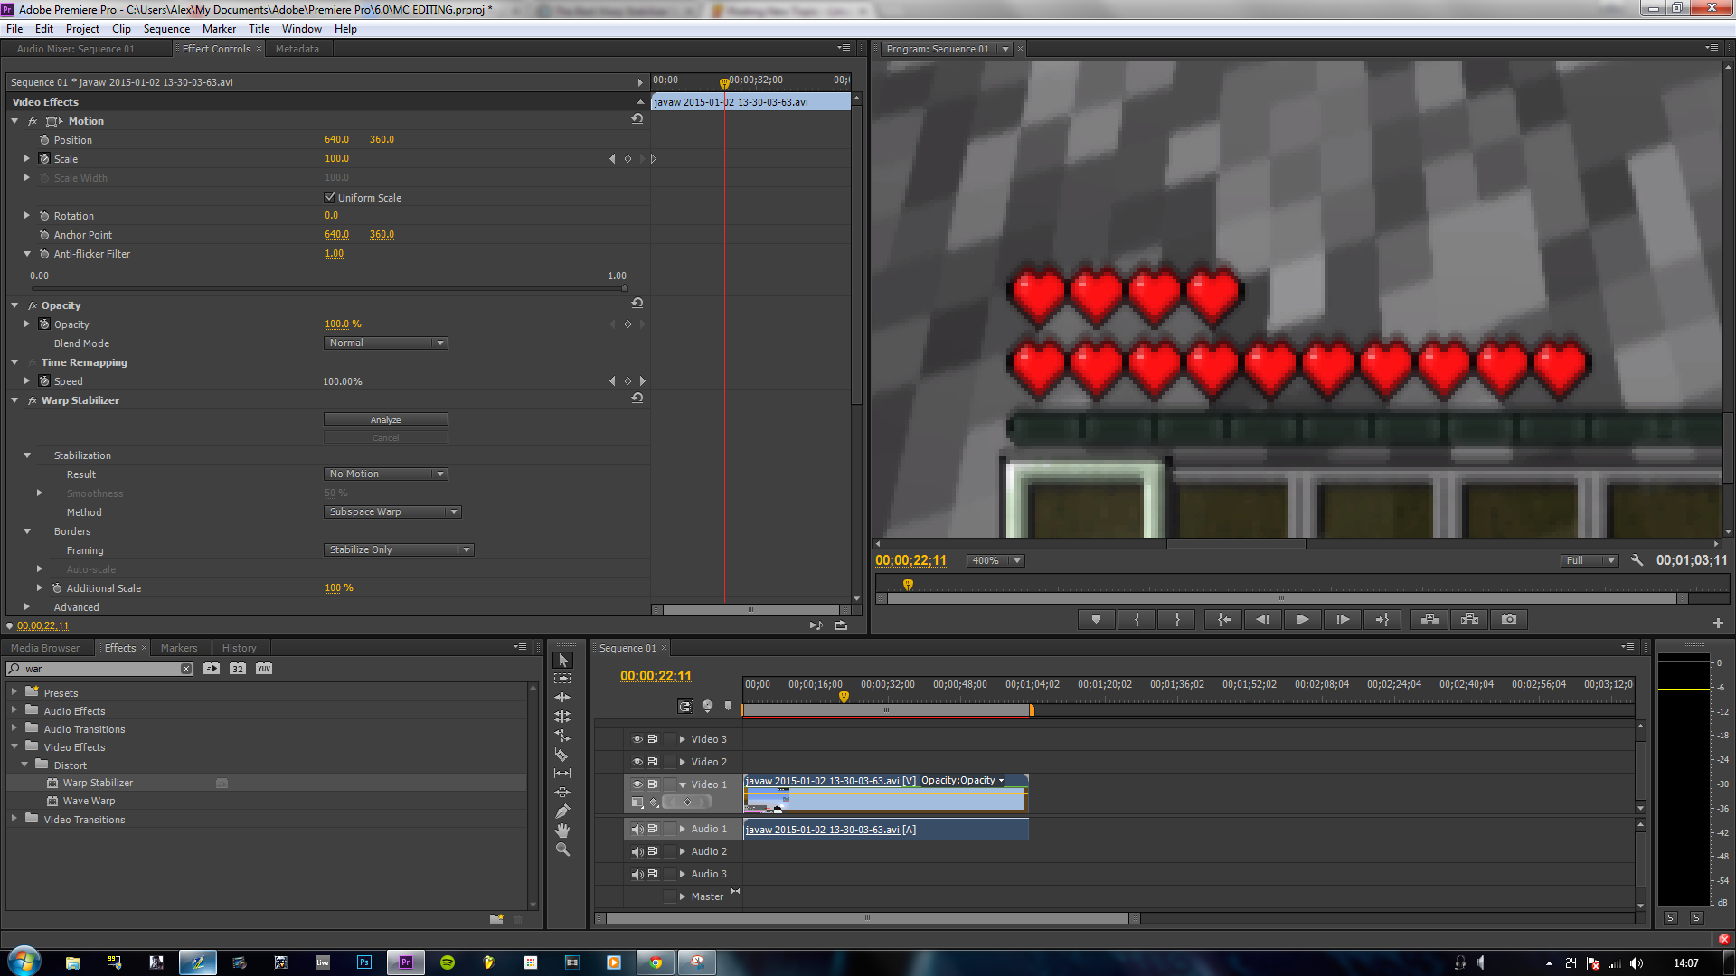The height and width of the screenshot is (976, 1736).
Task: Select the Hand tool
Action: coord(562,830)
